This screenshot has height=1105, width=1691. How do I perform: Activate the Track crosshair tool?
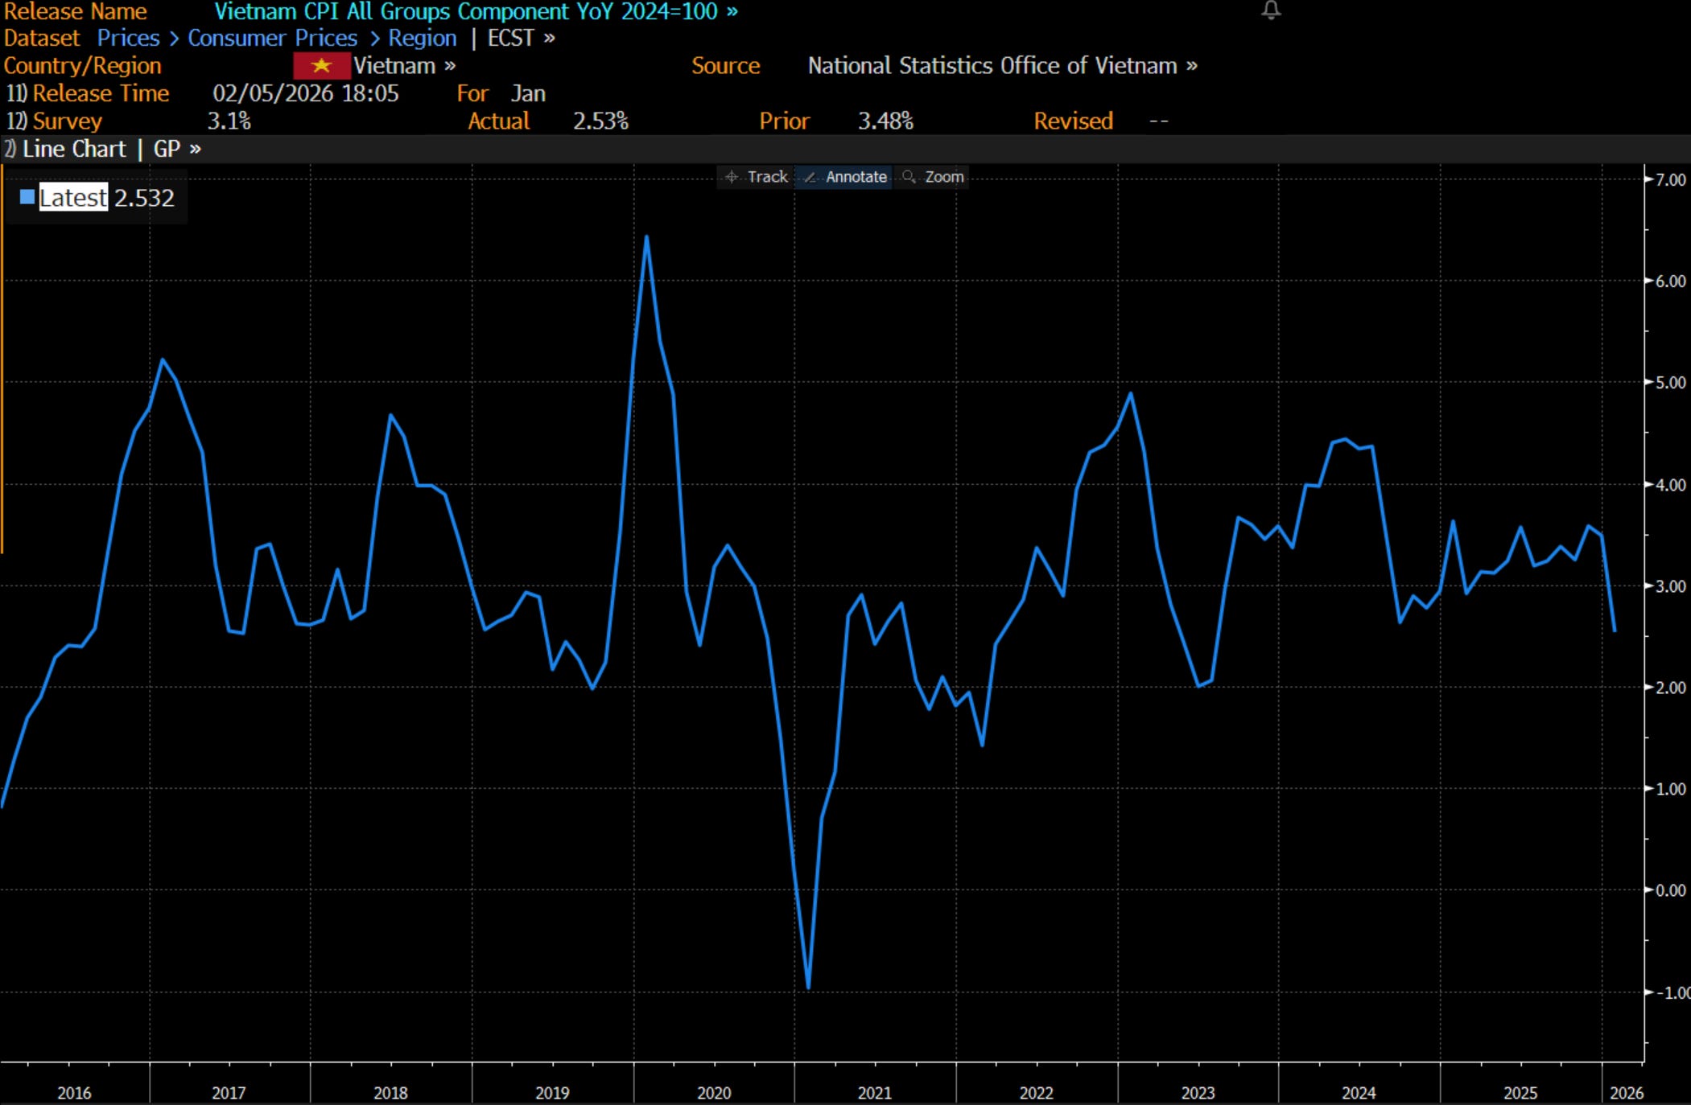[757, 177]
